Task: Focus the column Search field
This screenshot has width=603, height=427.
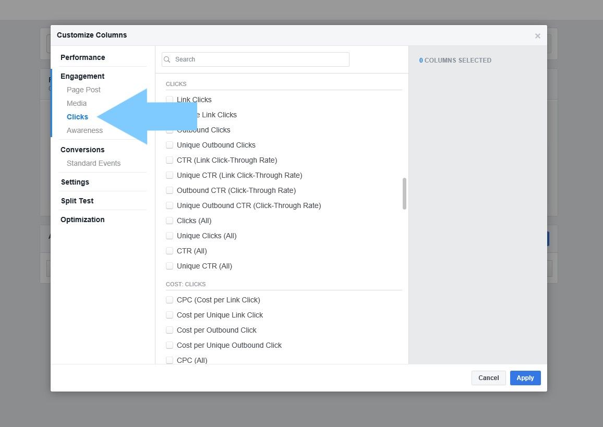Action: pos(256,59)
